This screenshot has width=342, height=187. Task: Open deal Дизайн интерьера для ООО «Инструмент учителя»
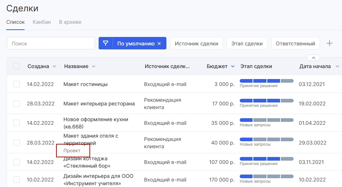[x=98, y=180]
